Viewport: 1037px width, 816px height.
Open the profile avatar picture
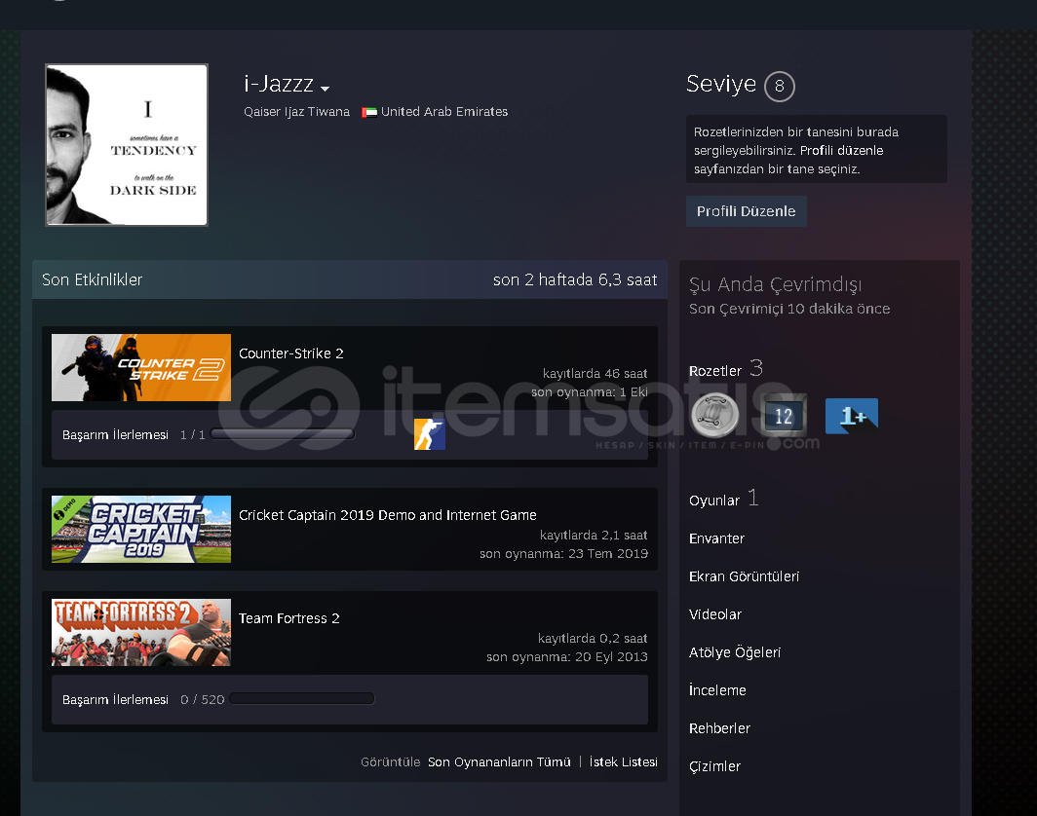(x=127, y=145)
